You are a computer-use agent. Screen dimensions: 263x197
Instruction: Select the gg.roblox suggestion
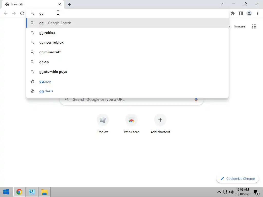(x=127, y=33)
